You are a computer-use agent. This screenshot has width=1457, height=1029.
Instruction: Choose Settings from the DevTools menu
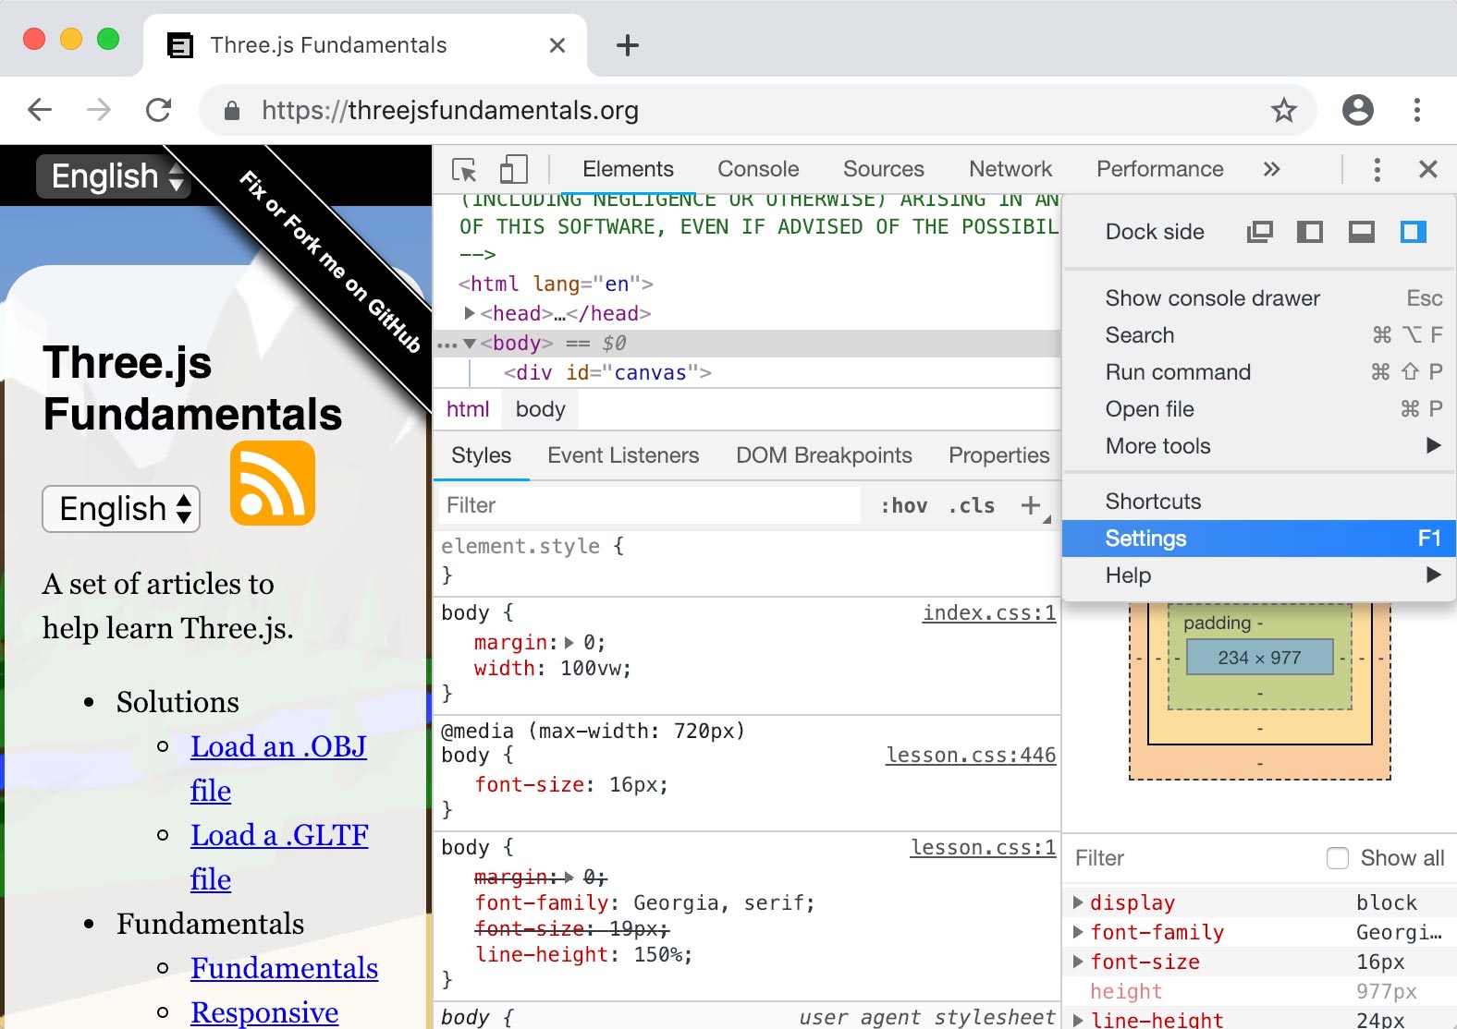click(x=1146, y=539)
